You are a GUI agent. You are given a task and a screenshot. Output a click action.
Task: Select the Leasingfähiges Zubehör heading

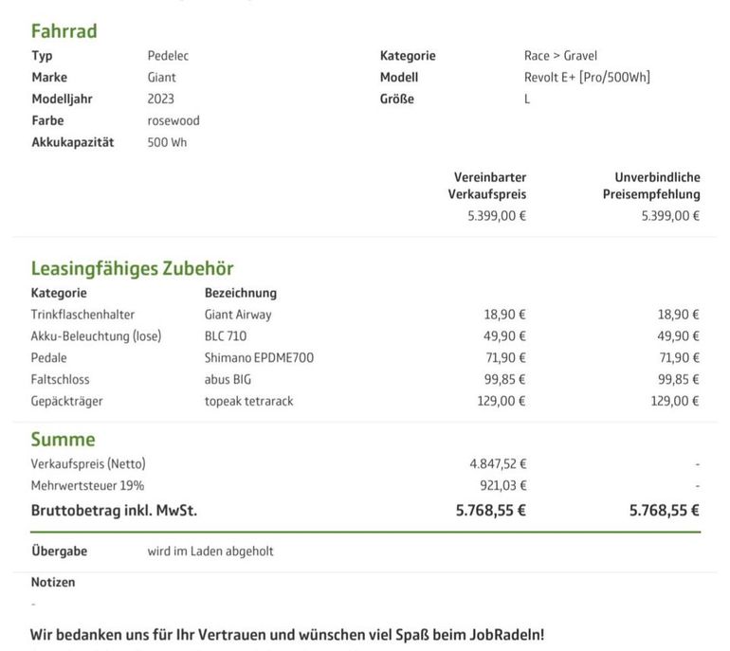click(x=132, y=268)
